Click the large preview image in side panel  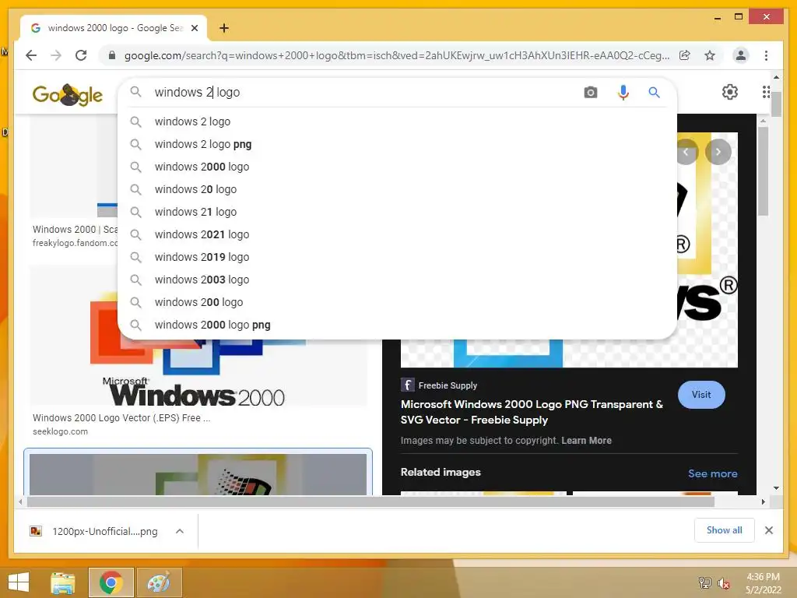click(569, 353)
